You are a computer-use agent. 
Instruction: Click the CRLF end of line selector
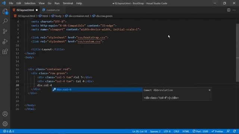176,131
